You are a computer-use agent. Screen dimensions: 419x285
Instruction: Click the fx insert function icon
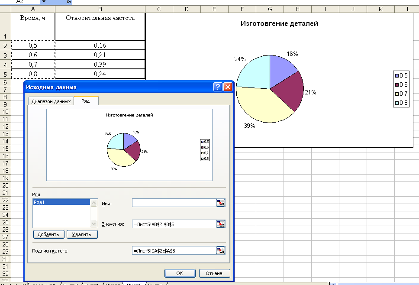(69, 2)
